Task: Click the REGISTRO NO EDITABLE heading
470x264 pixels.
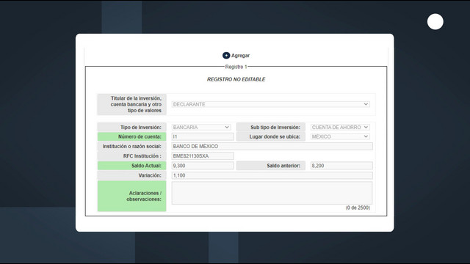Action: [236, 79]
